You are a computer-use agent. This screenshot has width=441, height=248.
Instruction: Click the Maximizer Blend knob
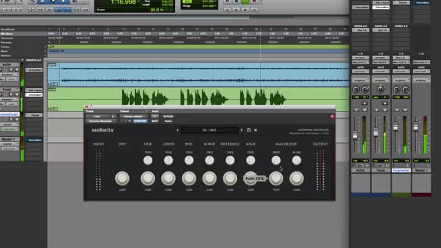[x=296, y=161]
